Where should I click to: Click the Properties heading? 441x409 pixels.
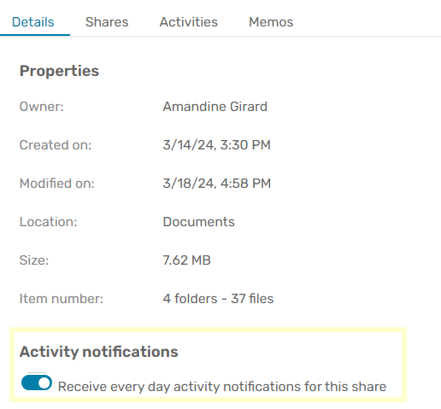pos(59,71)
